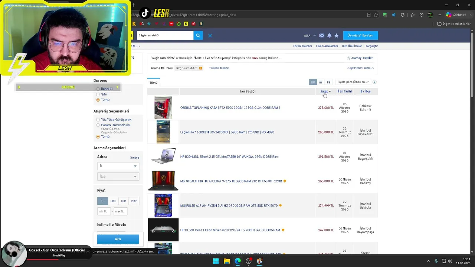Open 'Diğer sık kullanılanlar' bookmarks folder
The width and height of the screenshot is (475, 267).
[x=454, y=24]
